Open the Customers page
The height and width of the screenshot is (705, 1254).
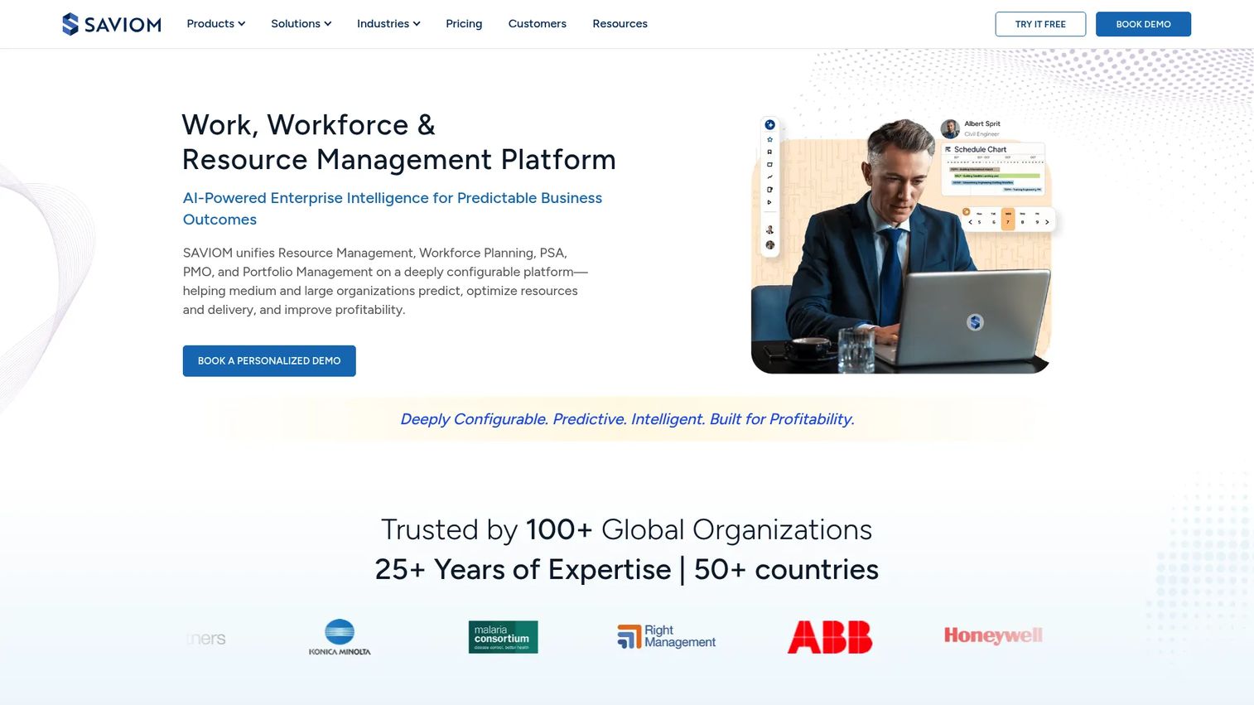[x=537, y=24]
